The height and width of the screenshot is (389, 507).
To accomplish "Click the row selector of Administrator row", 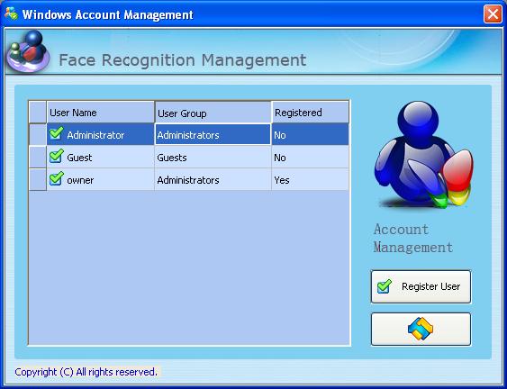I will (38, 134).
